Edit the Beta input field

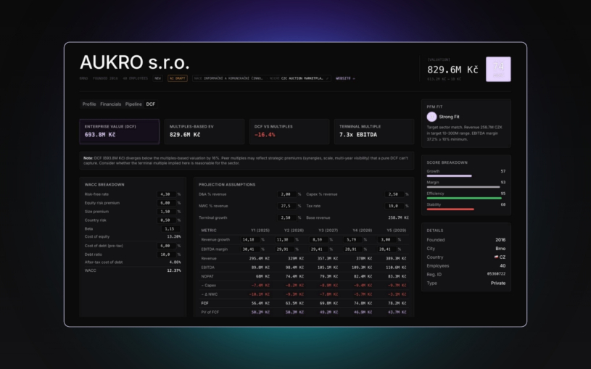coord(170,229)
